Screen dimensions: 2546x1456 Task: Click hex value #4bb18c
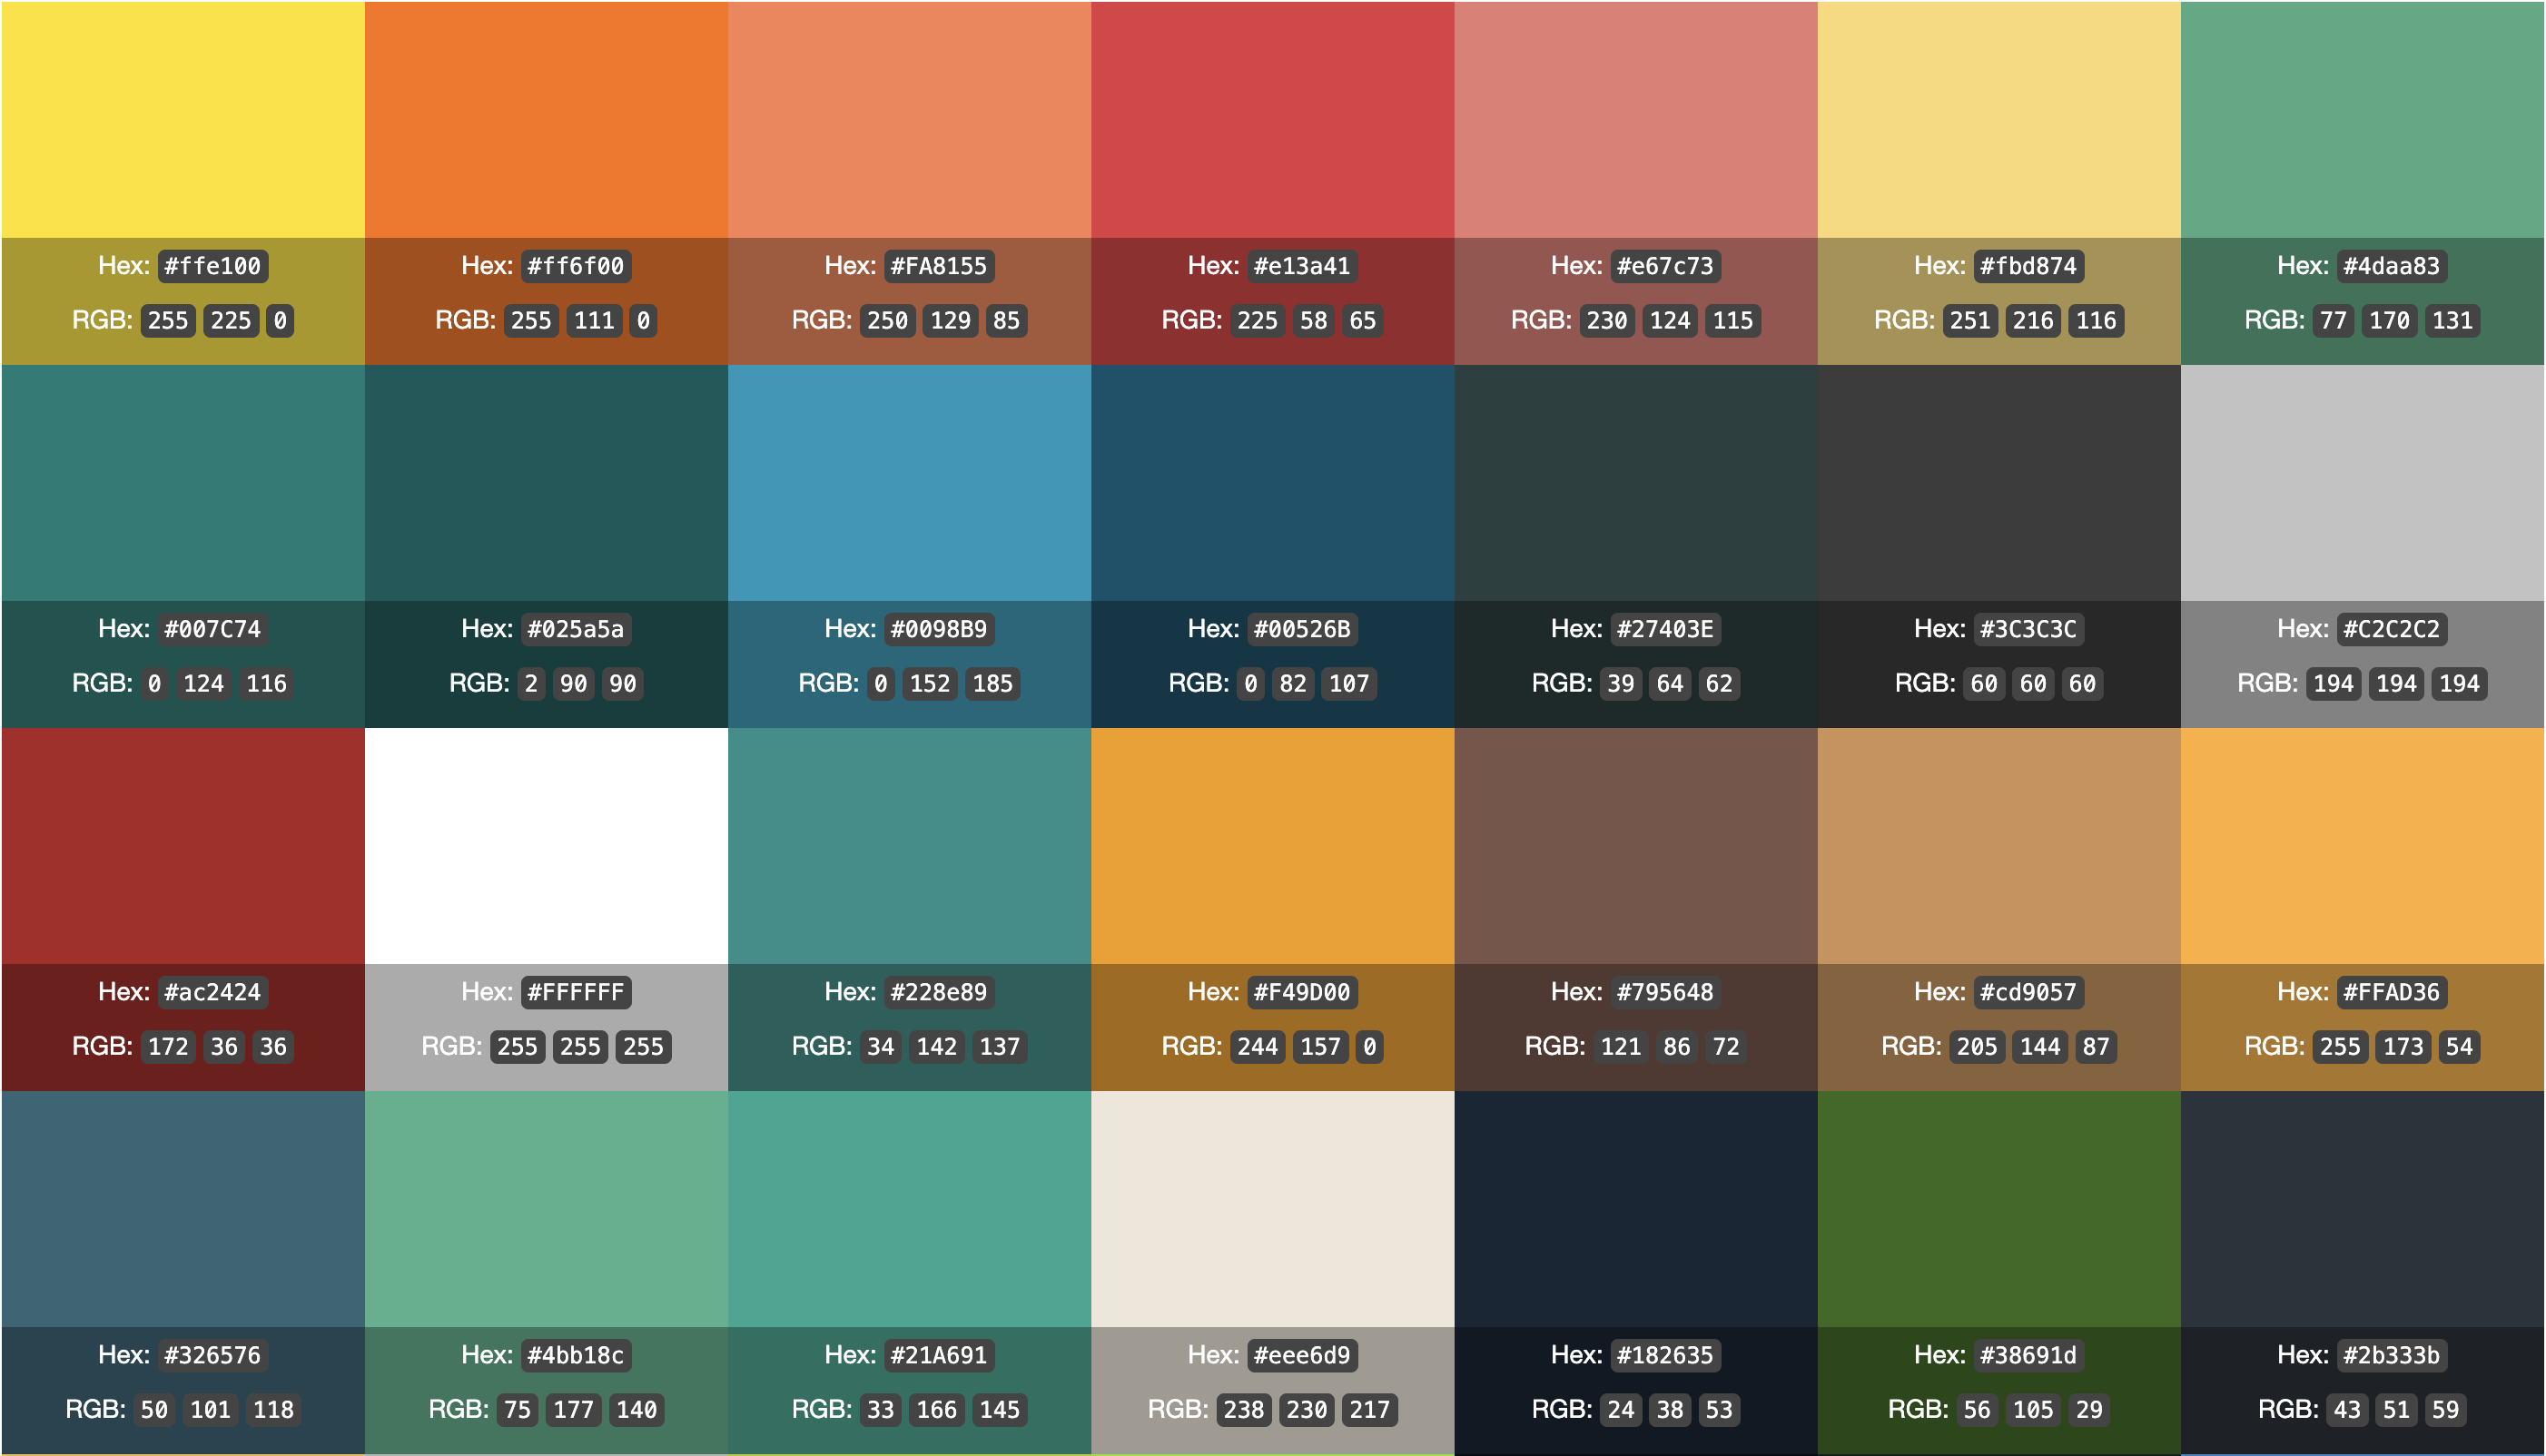(x=575, y=1355)
